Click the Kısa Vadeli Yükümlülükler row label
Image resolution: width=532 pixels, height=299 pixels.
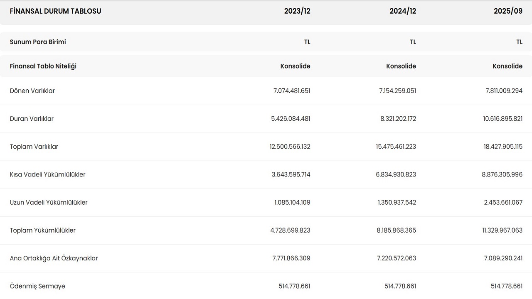[x=47, y=174]
